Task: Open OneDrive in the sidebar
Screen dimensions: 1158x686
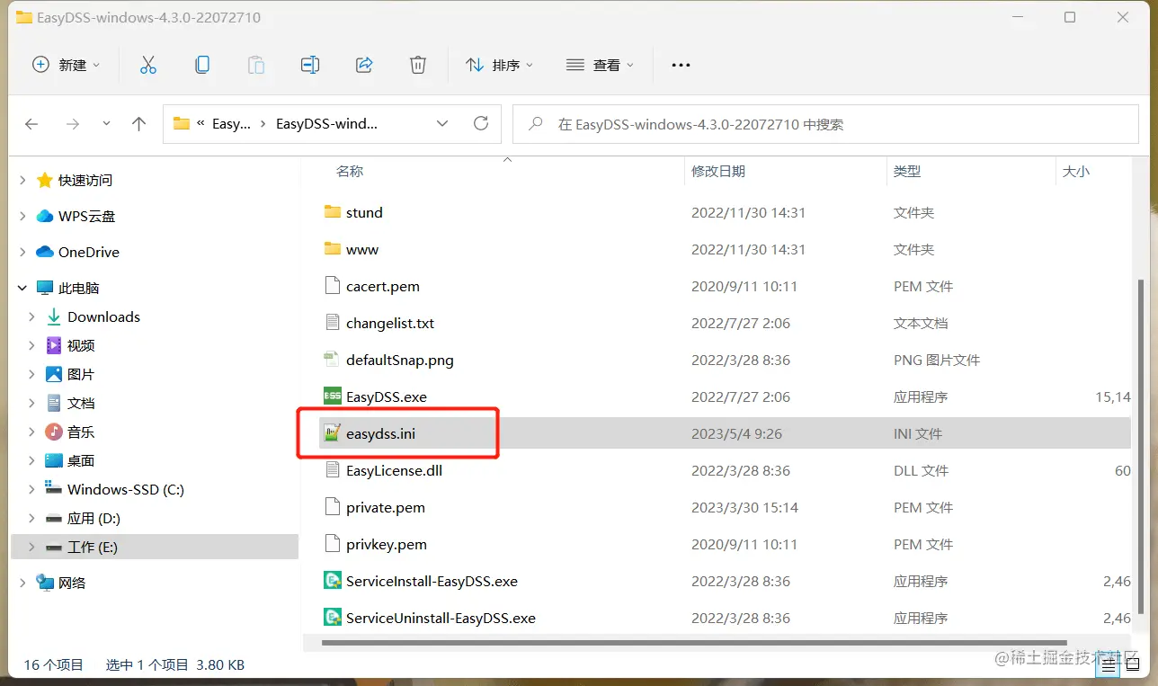Action: click(88, 252)
